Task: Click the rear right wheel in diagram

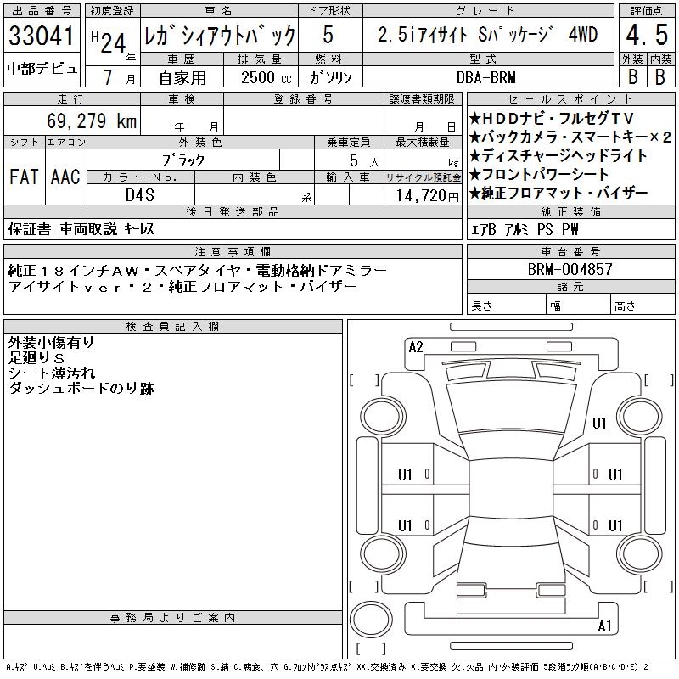Action: (640, 553)
